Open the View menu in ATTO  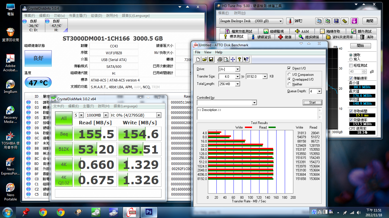click(208, 52)
